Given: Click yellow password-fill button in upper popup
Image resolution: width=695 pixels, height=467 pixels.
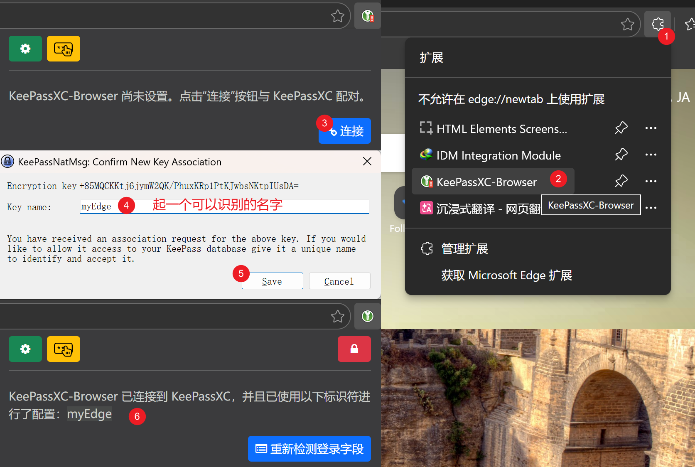Looking at the screenshot, I should [64, 49].
